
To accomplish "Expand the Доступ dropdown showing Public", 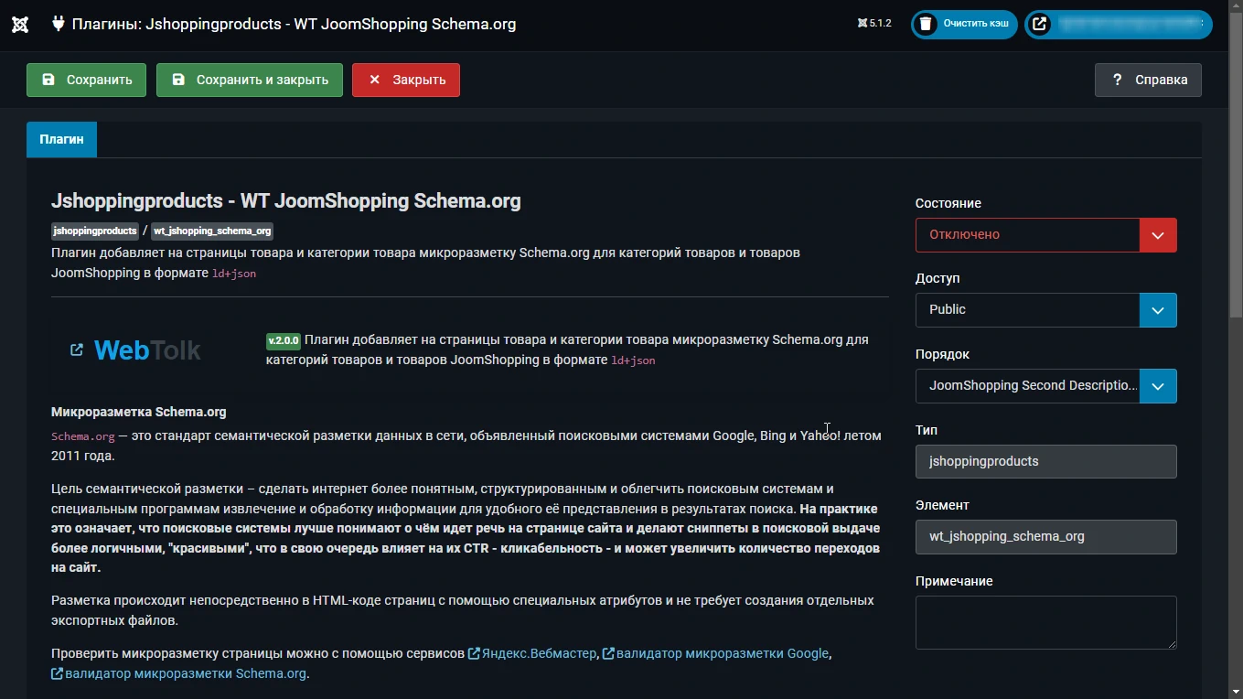I will click(x=1045, y=310).
